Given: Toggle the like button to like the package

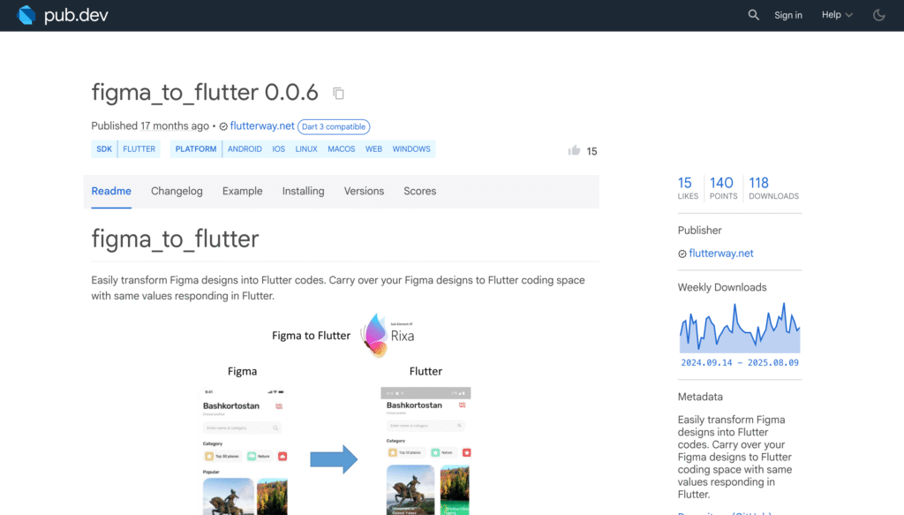Looking at the screenshot, I should pos(574,151).
